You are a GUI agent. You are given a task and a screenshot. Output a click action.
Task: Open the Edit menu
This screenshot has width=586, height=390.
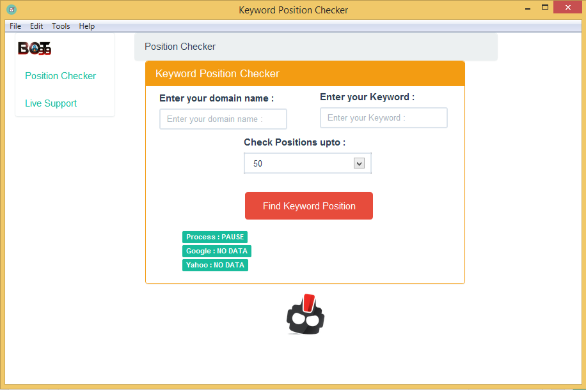pyautogui.click(x=36, y=26)
